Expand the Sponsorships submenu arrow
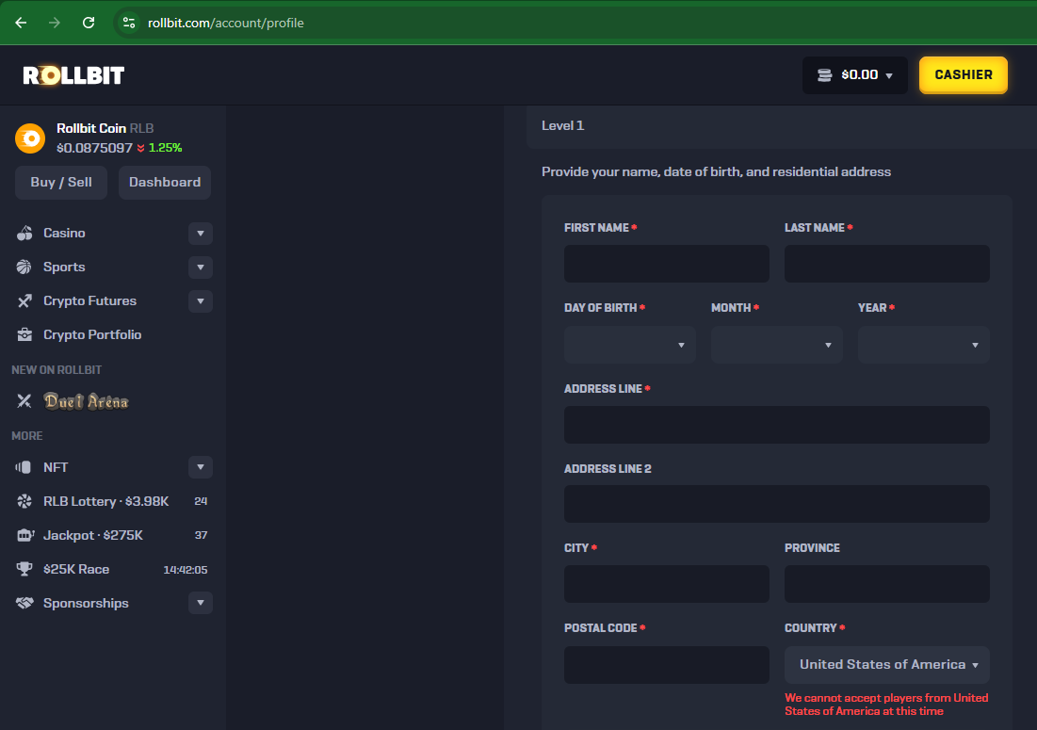Image resolution: width=1037 pixels, height=730 pixels. [200, 604]
